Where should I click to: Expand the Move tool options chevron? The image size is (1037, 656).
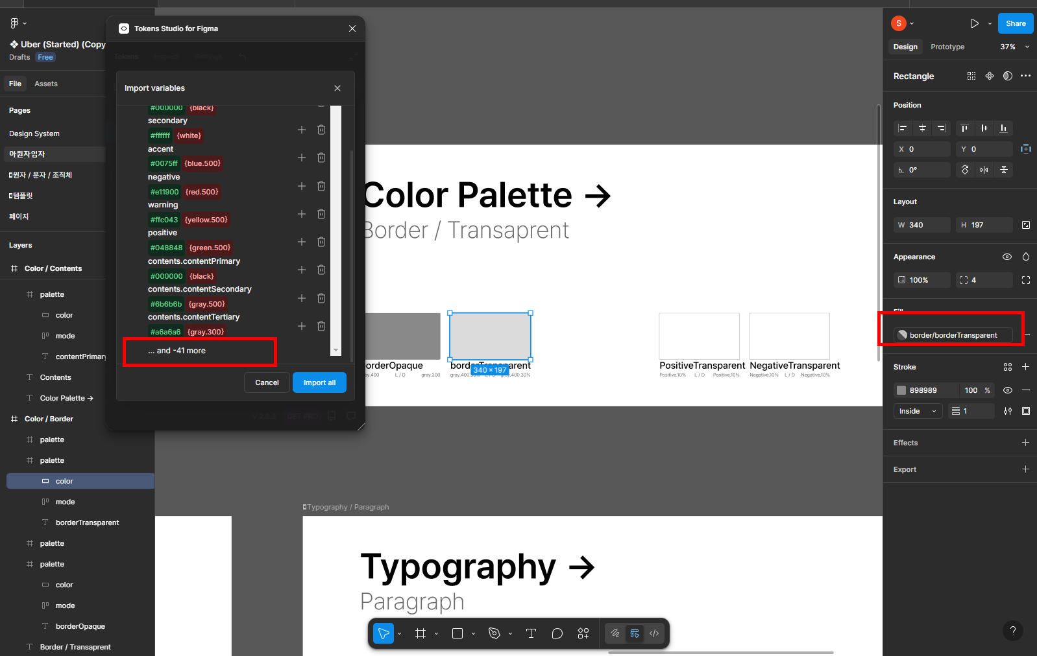(399, 633)
